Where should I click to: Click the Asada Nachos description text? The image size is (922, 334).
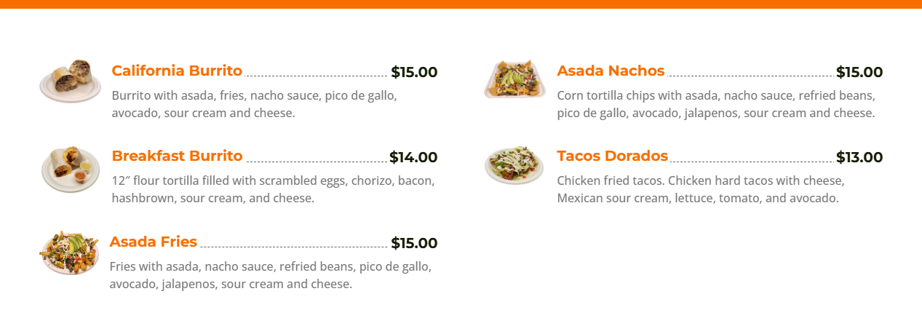tap(716, 104)
